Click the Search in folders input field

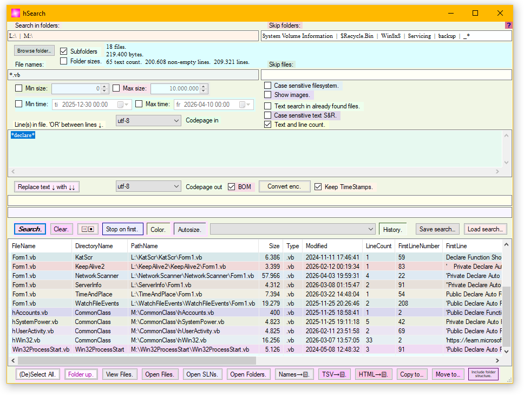click(x=133, y=36)
